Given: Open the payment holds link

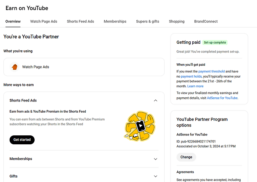Looking at the screenshot, I should tap(191, 76).
